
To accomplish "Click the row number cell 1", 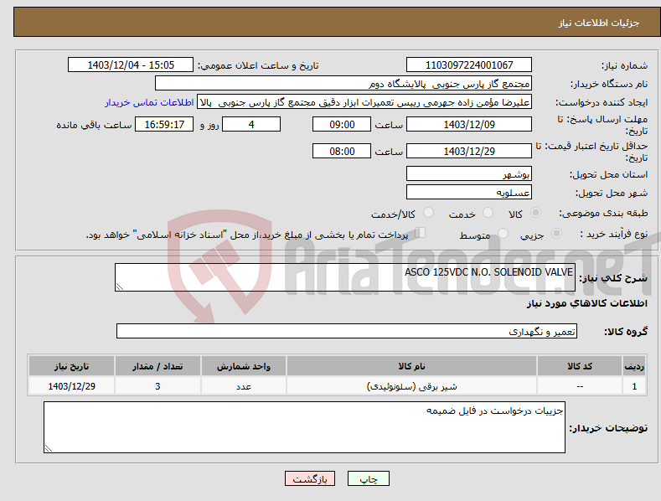I will tap(634, 386).
